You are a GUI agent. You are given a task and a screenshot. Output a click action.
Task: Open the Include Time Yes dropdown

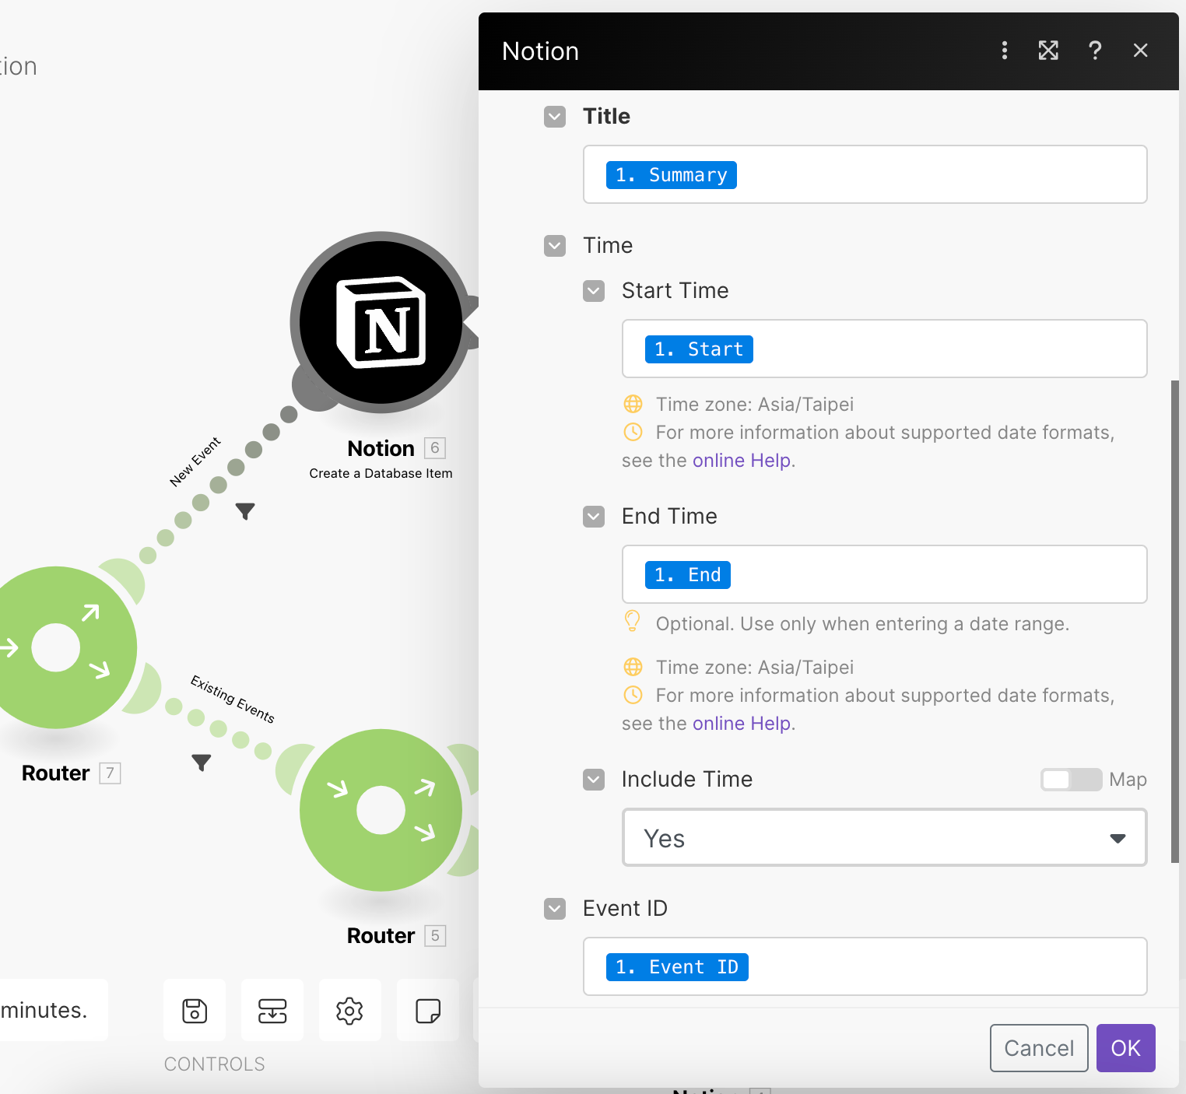click(884, 838)
